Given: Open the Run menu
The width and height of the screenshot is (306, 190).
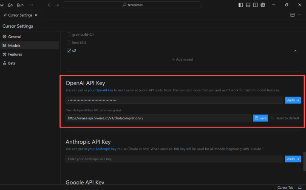Looking at the screenshot, I should pos(20,5).
